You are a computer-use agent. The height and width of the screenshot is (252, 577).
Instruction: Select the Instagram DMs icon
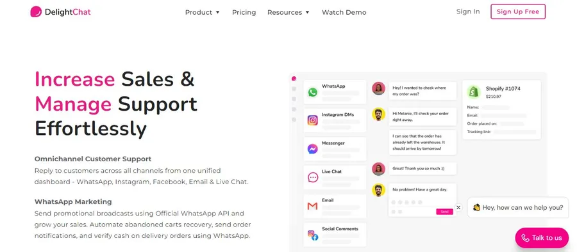(312, 120)
